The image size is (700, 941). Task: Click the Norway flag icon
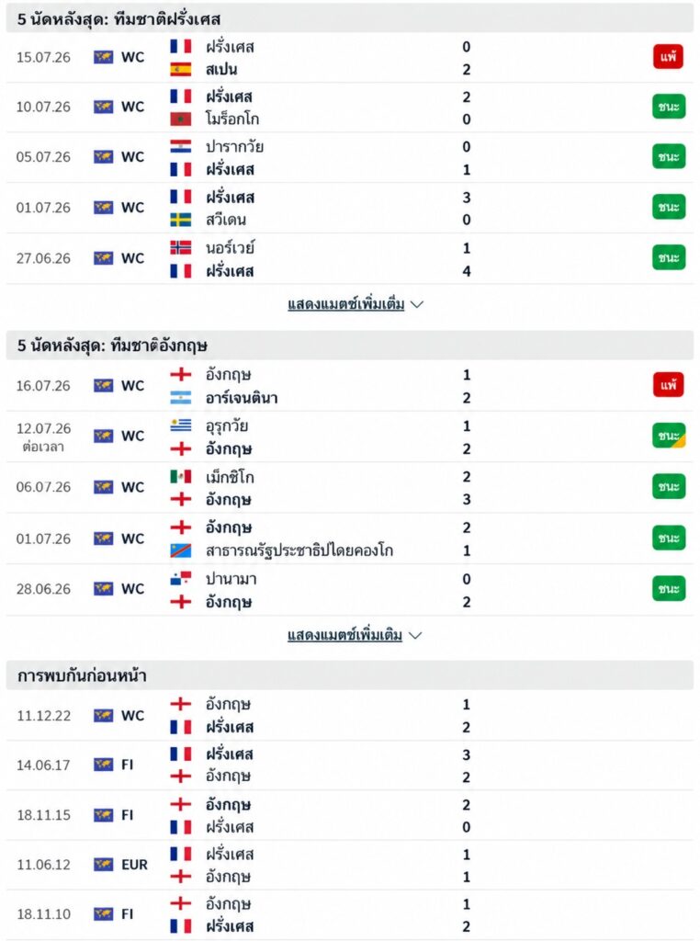coord(181,247)
